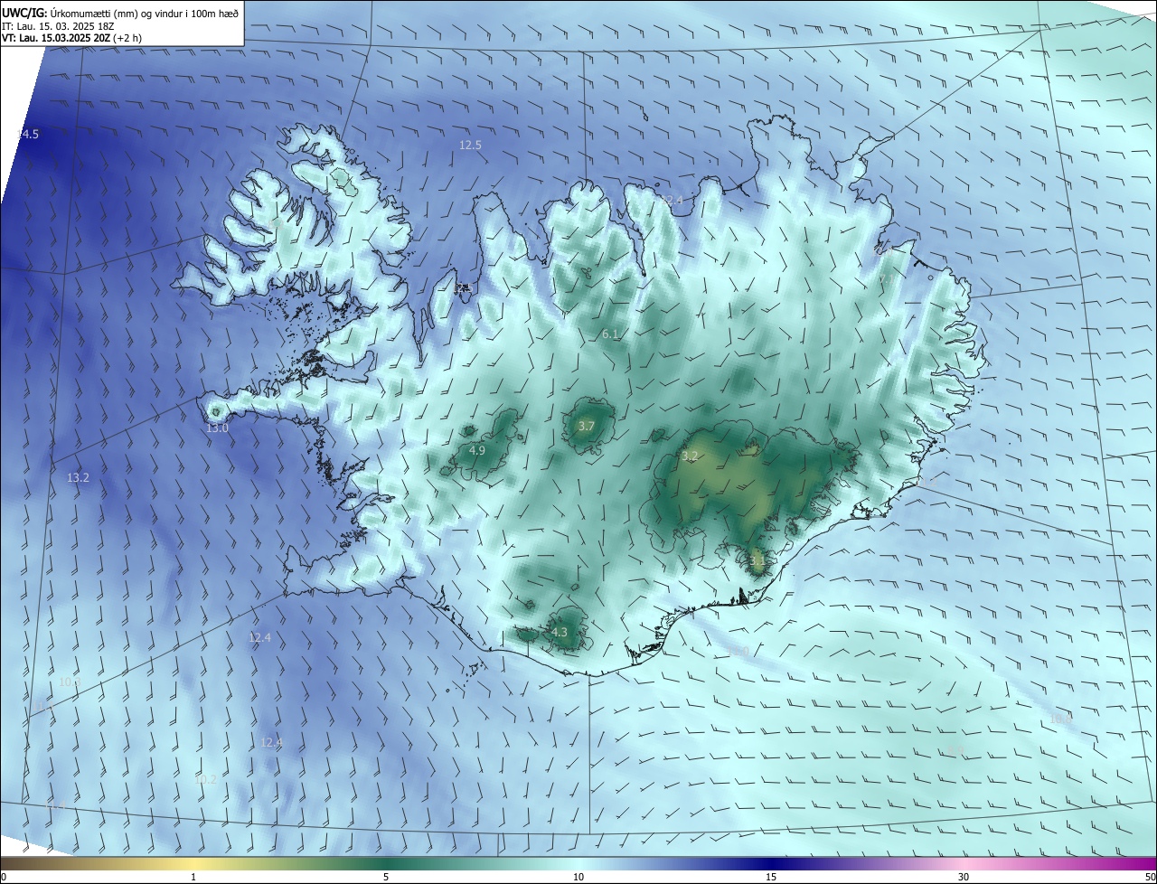Click the '30' tick on the color scale
1157x884 pixels.
pos(964,877)
